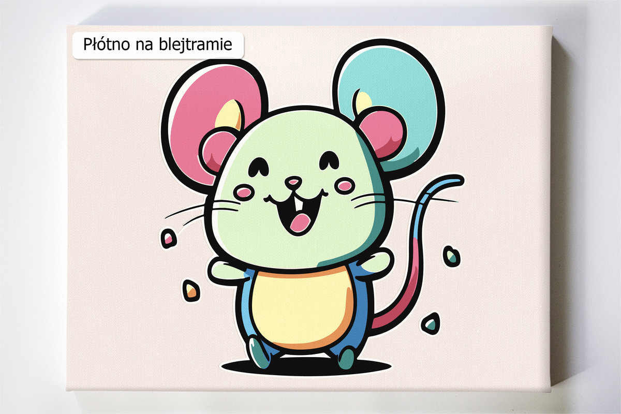Click the "Płótno na blejtramie" label
The image size is (621, 414).
pyautogui.click(x=158, y=46)
